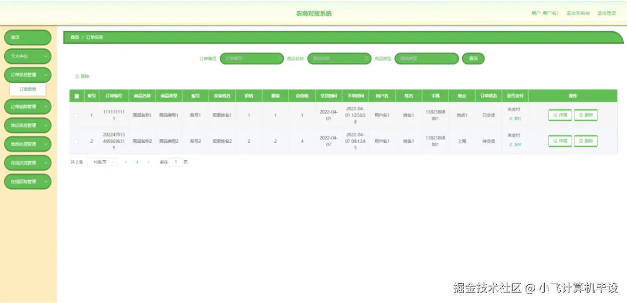
Task: Open 详情 for order 1111111111
Action: [560, 115]
